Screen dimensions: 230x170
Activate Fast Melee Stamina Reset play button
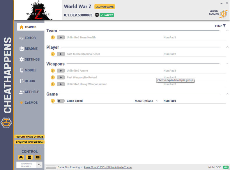(61, 54)
